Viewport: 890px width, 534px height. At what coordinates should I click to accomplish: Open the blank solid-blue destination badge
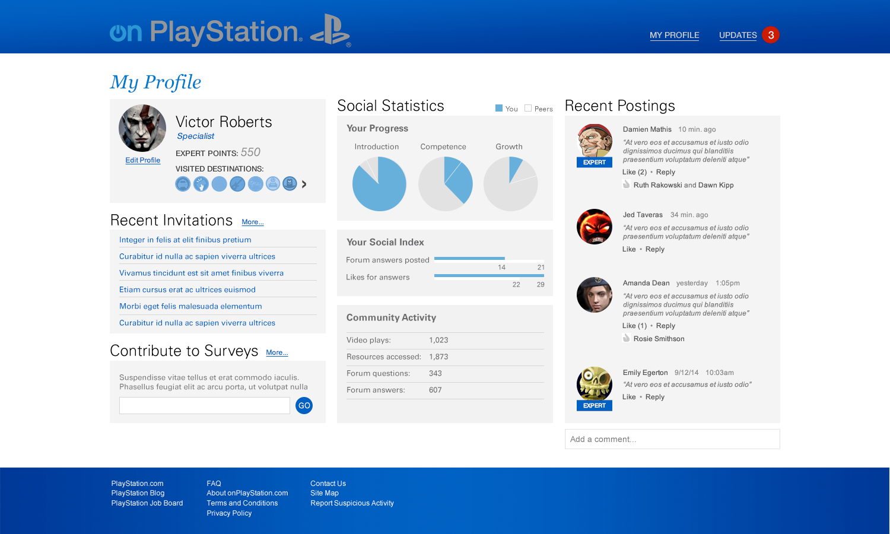(219, 184)
